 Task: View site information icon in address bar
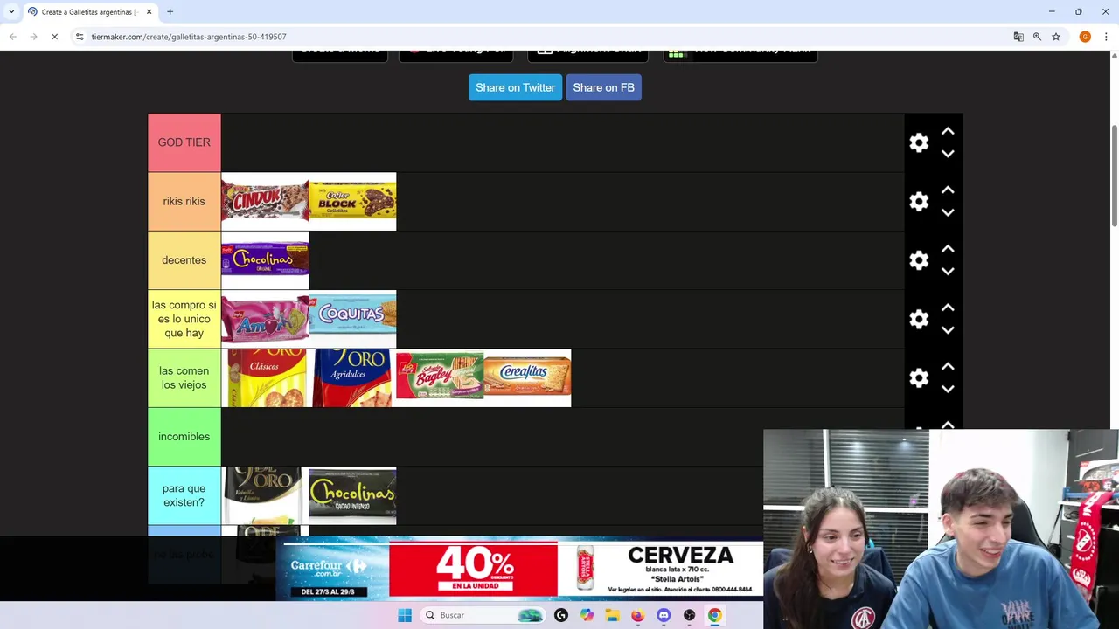(x=80, y=37)
